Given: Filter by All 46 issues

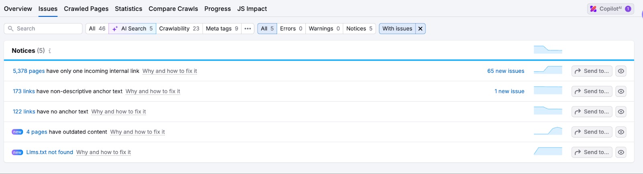Looking at the screenshot, I should (97, 28).
